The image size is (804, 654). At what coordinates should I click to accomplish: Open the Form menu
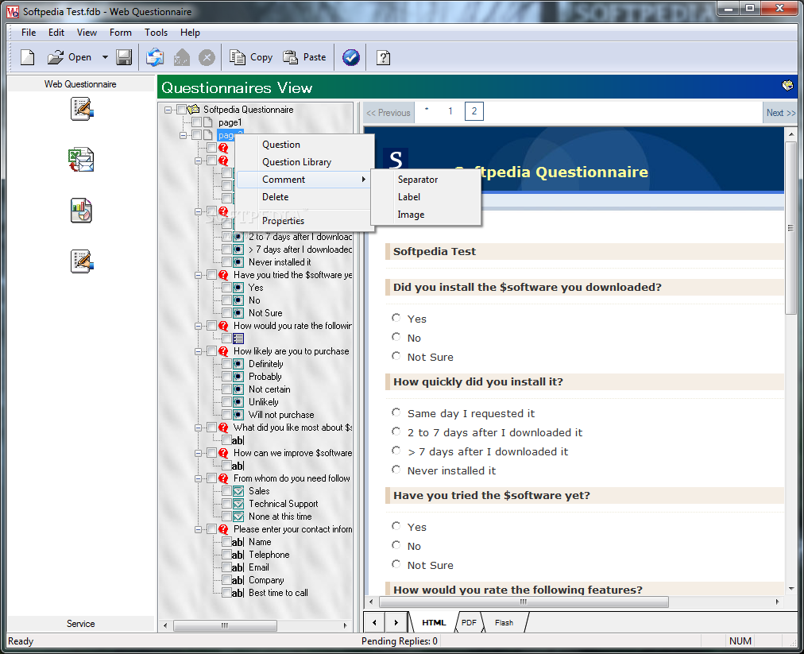tap(121, 33)
